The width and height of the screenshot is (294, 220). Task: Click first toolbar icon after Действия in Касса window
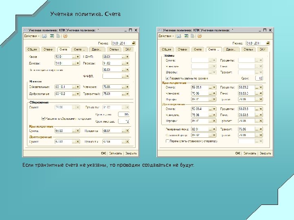tap(45, 36)
